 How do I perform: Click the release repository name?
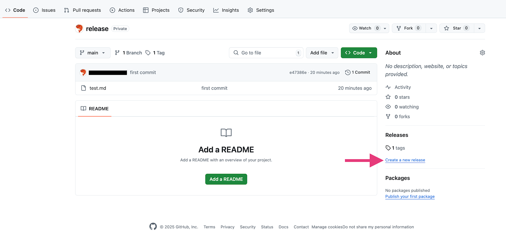97,29
